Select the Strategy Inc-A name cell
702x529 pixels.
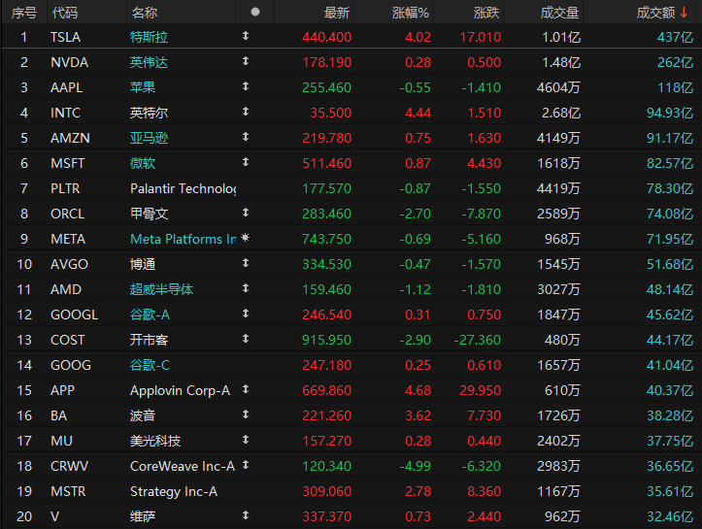174,492
